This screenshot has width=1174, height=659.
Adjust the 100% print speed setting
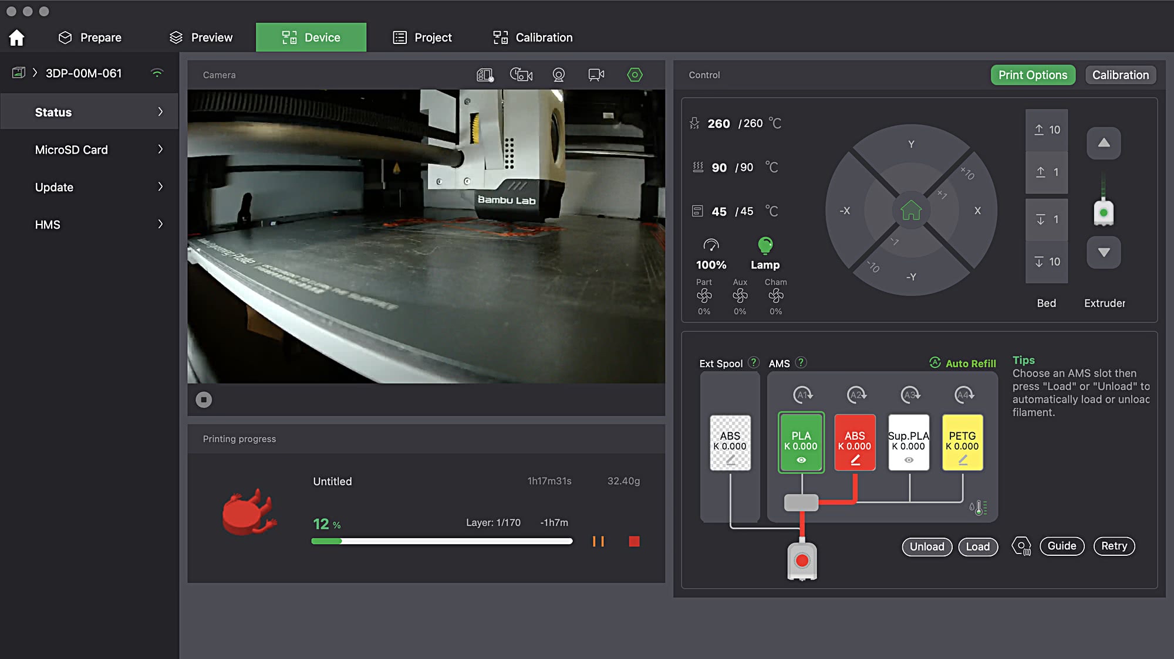click(x=711, y=254)
